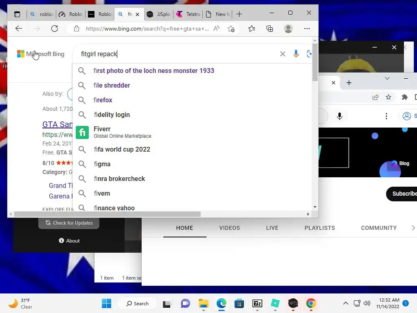Viewport: 417px width, 313px height.
Task: Open YouTube channel VIDEOS tab
Action: coord(230,228)
